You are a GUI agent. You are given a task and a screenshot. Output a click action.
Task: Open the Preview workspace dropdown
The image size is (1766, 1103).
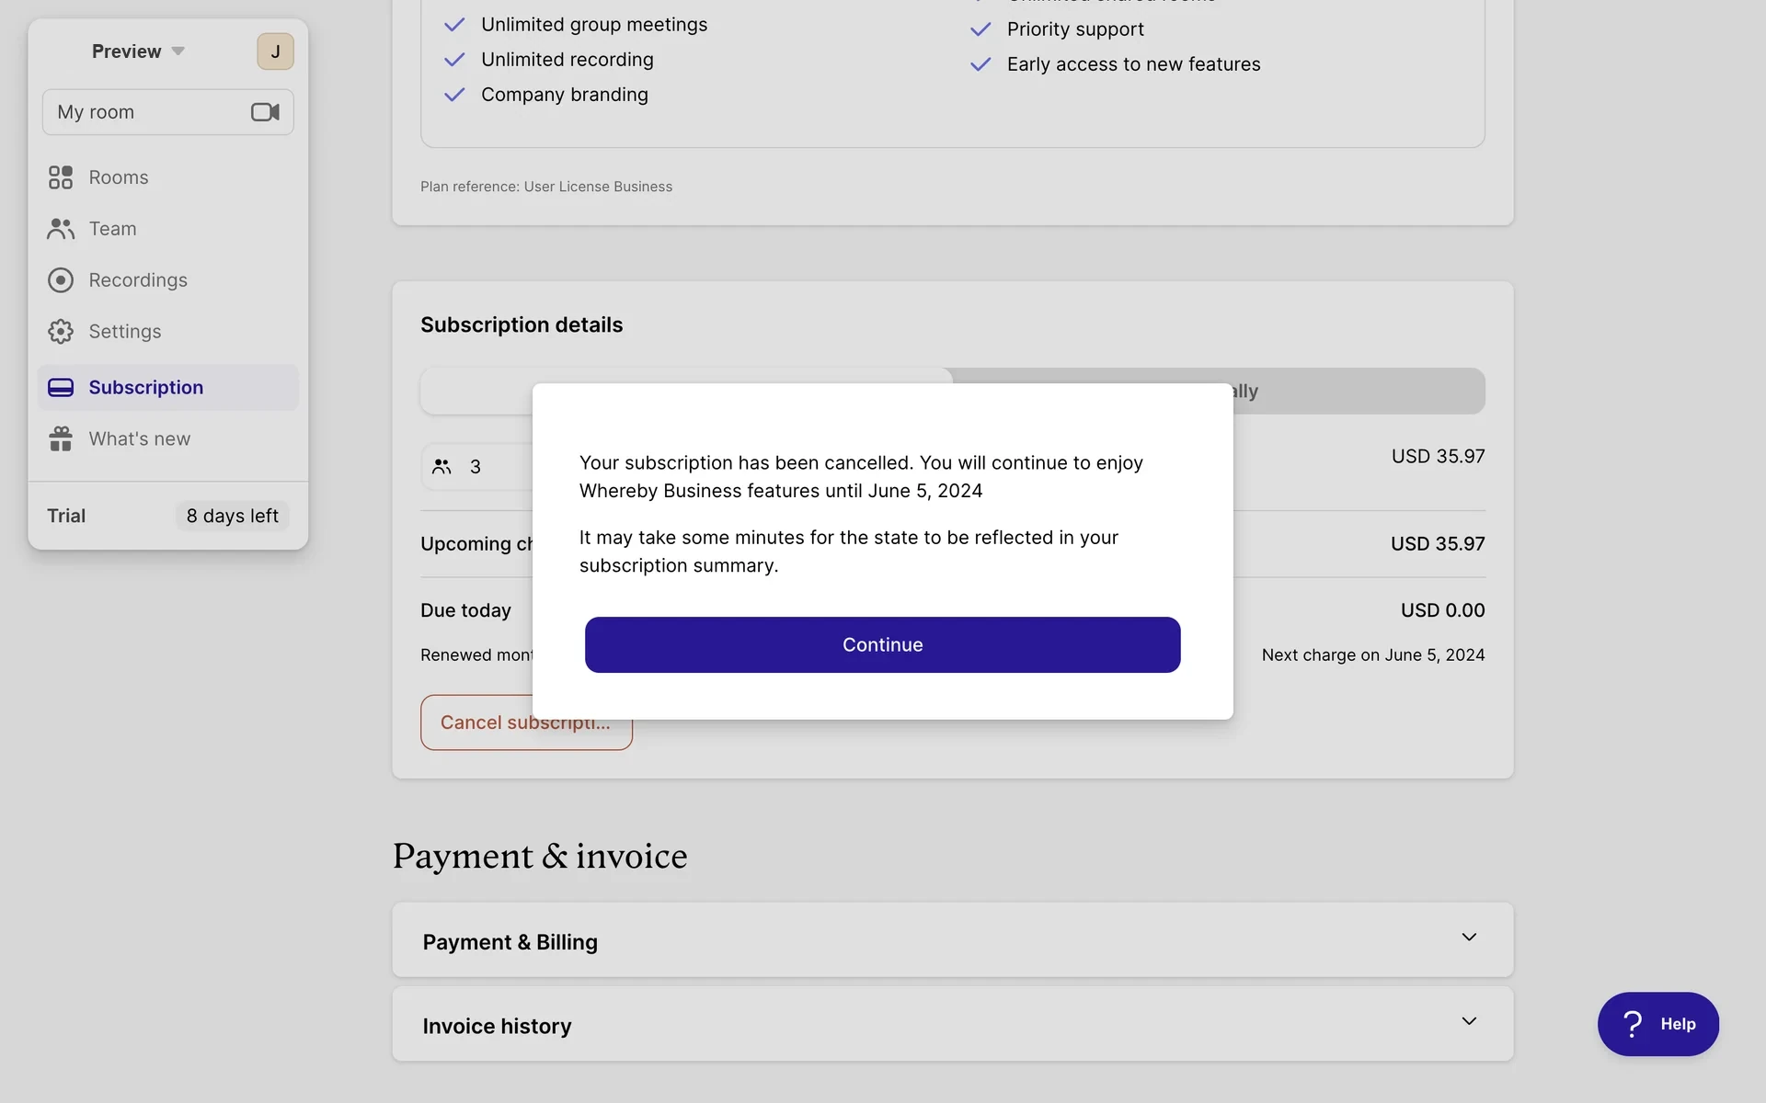click(138, 51)
